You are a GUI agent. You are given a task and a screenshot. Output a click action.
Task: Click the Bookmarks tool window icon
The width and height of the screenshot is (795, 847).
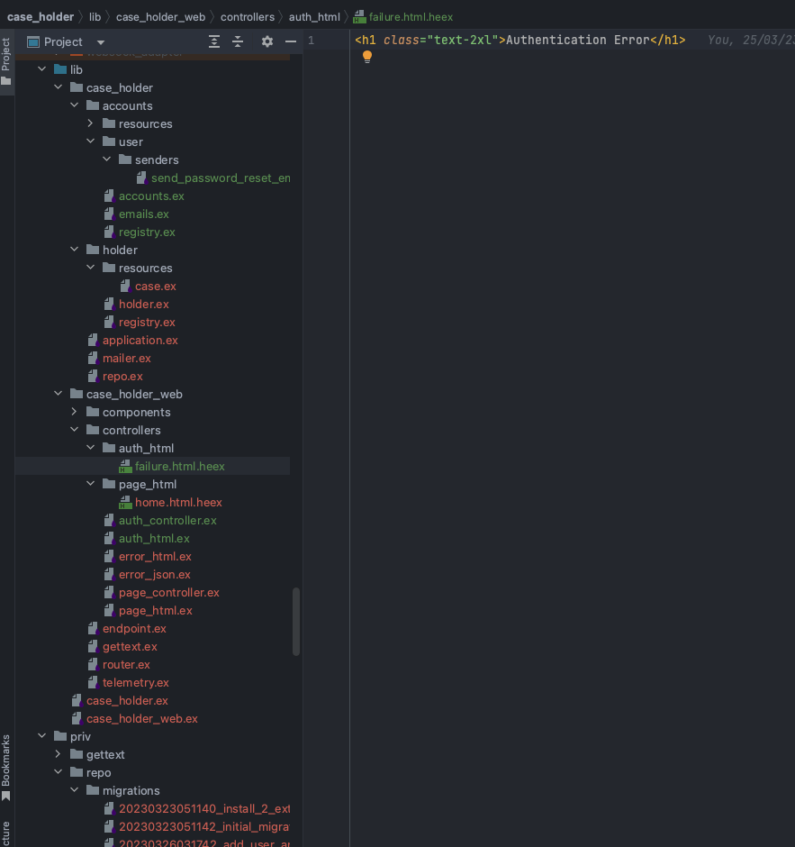(6, 796)
